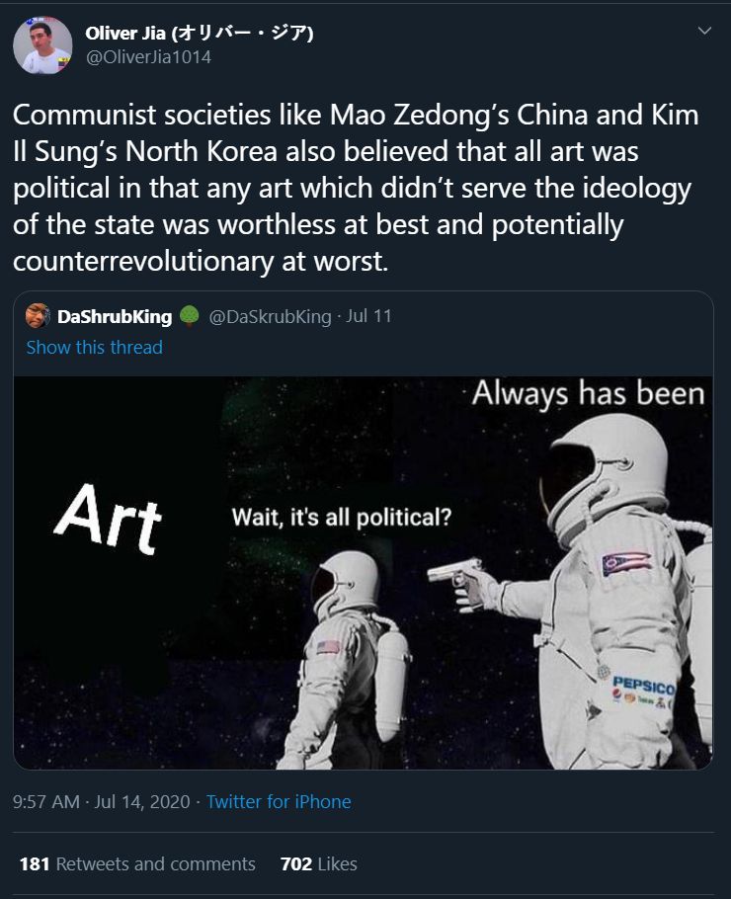Open the Always has been meme image

tap(364, 573)
